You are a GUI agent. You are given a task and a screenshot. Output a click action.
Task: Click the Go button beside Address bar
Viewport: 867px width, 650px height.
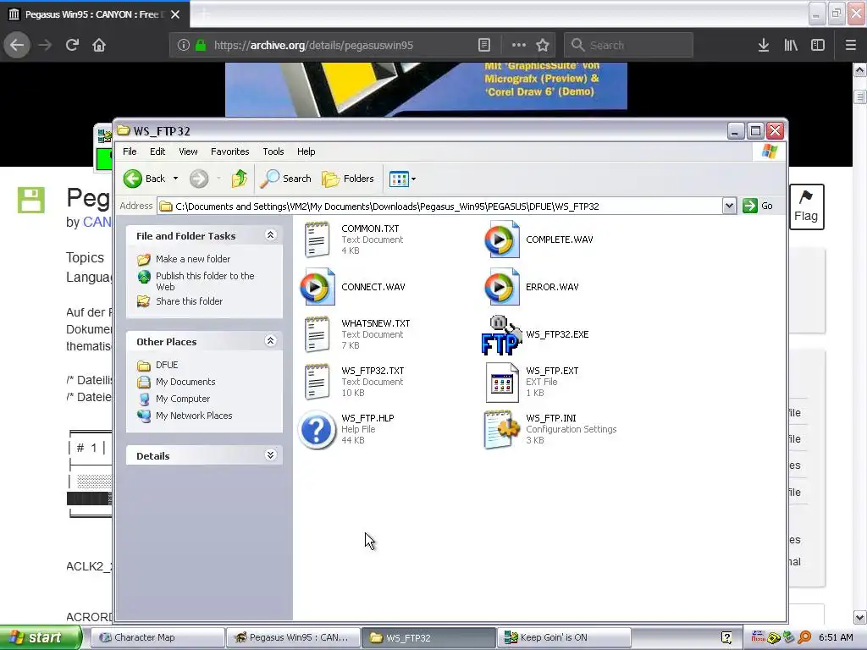coord(758,207)
